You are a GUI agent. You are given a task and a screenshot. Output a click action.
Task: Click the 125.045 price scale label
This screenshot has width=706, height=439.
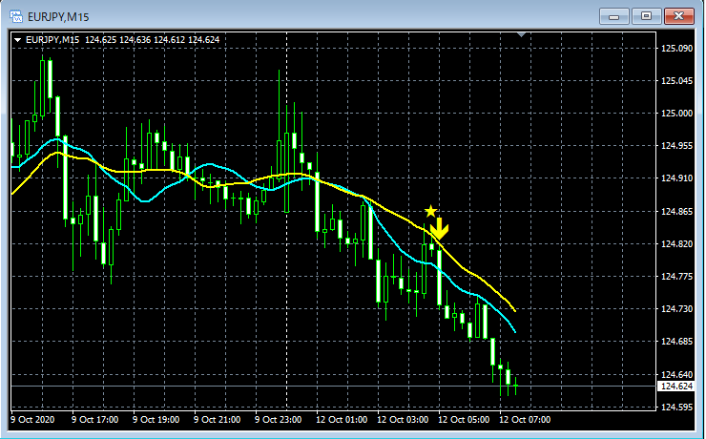(676, 80)
